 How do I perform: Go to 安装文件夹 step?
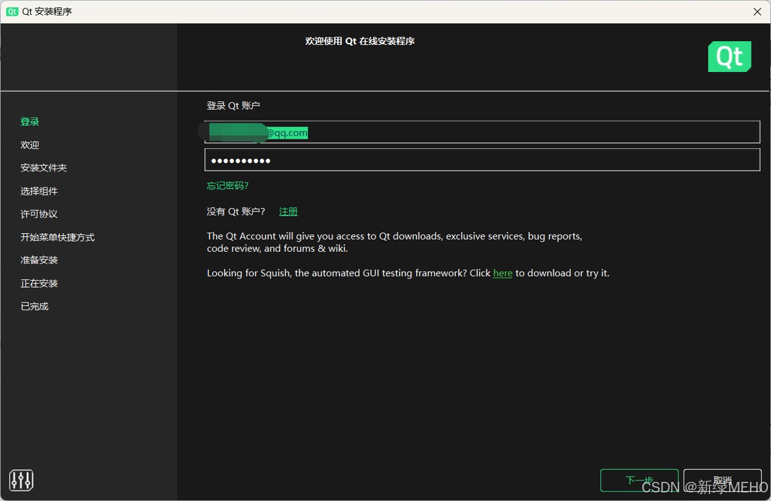coord(44,168)
